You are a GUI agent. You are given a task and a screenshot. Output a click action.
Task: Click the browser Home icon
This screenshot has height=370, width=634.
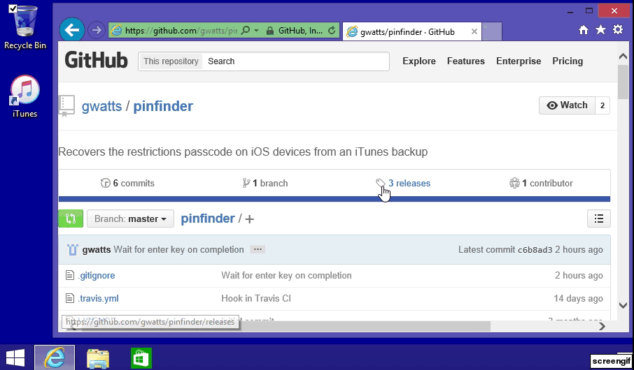[583, 30]
